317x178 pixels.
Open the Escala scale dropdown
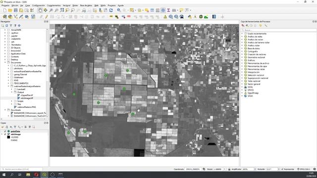[224, 169]
